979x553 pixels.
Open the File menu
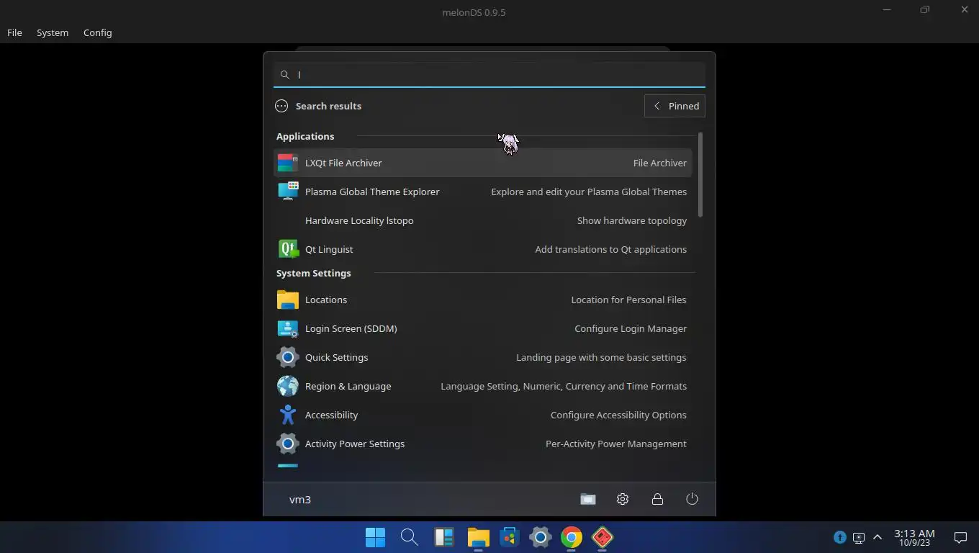[14, 32]
